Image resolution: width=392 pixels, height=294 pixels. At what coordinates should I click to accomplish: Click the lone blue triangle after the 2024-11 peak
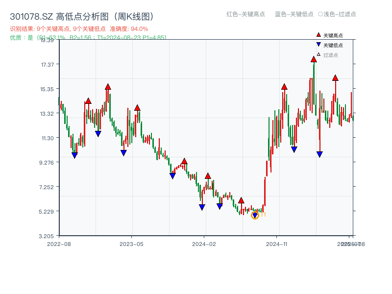(319, 154)
